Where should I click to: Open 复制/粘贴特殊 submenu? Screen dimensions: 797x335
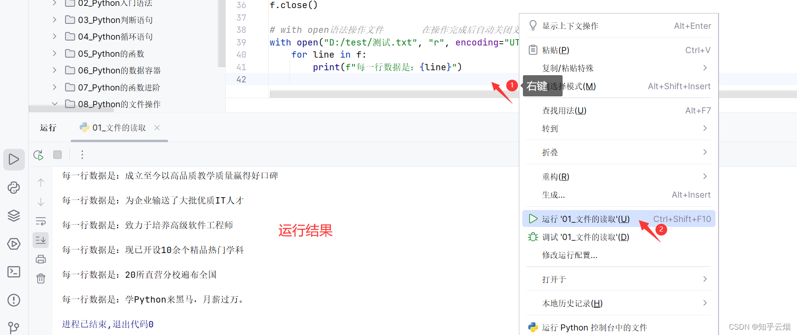pos(618,68)
